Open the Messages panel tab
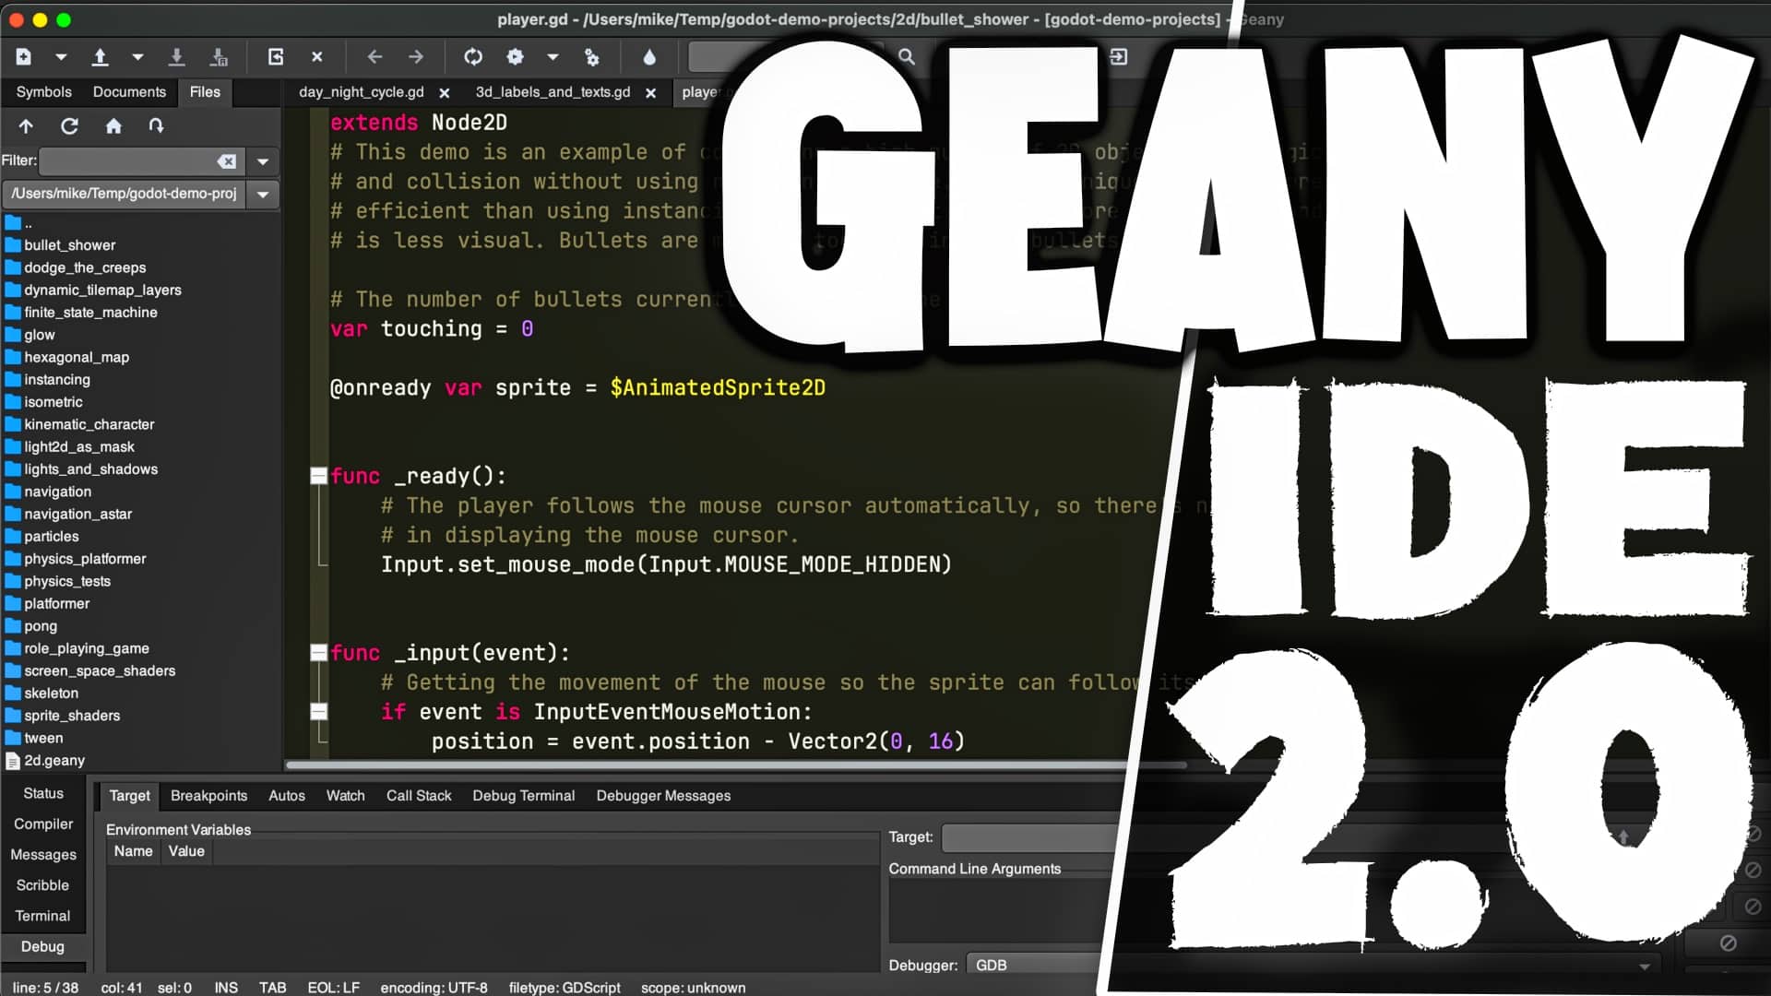This screenshot has height=996, width=1771. 43,855
